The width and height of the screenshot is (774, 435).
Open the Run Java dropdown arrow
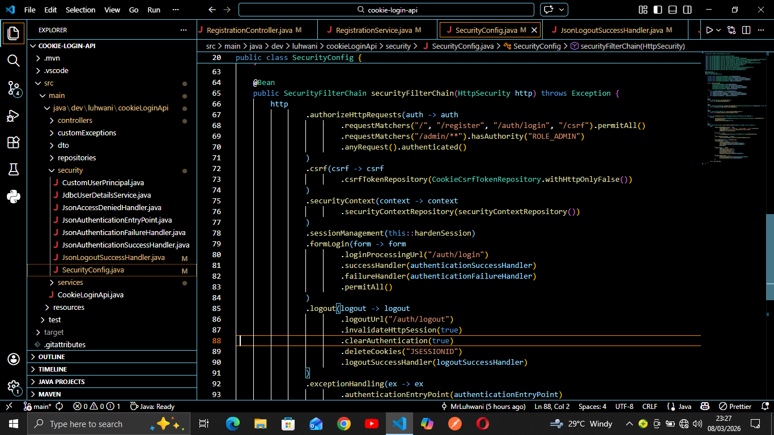coord(718,30)
